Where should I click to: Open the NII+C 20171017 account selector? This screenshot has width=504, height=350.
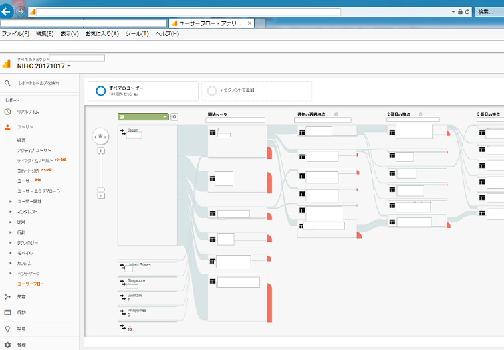pyautogui.click(x=43, y=66)
